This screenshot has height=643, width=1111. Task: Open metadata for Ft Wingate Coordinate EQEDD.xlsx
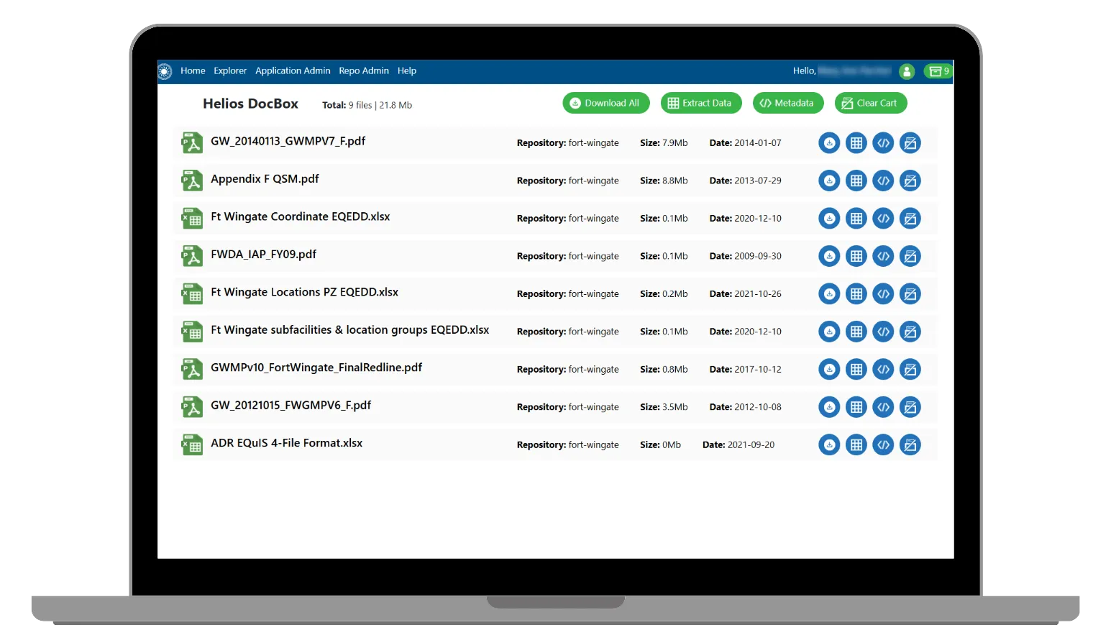883,219
